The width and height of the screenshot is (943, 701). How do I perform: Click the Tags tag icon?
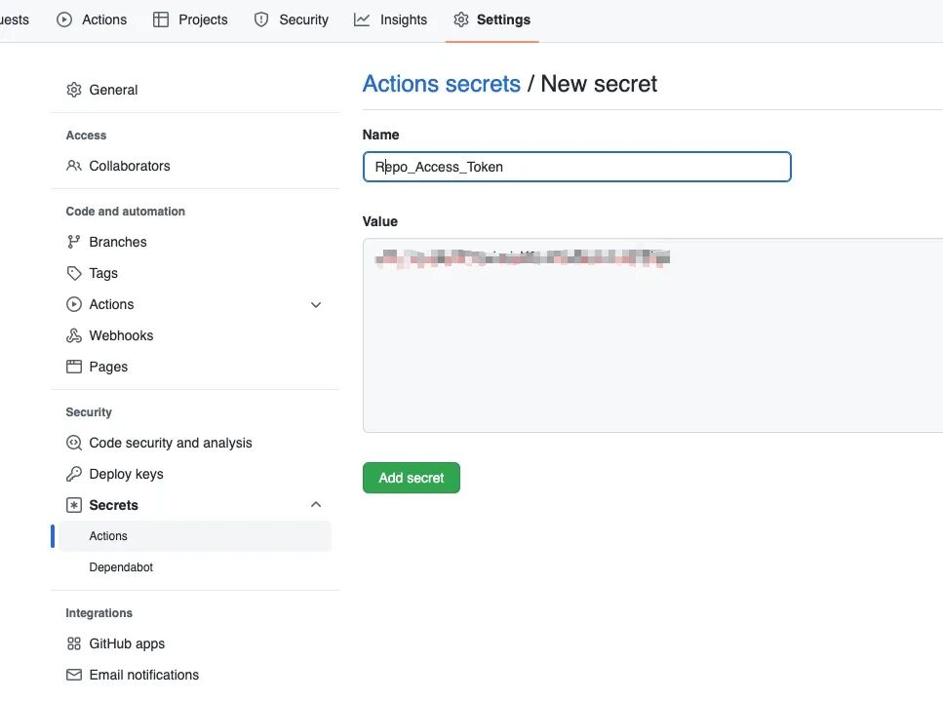74,274
